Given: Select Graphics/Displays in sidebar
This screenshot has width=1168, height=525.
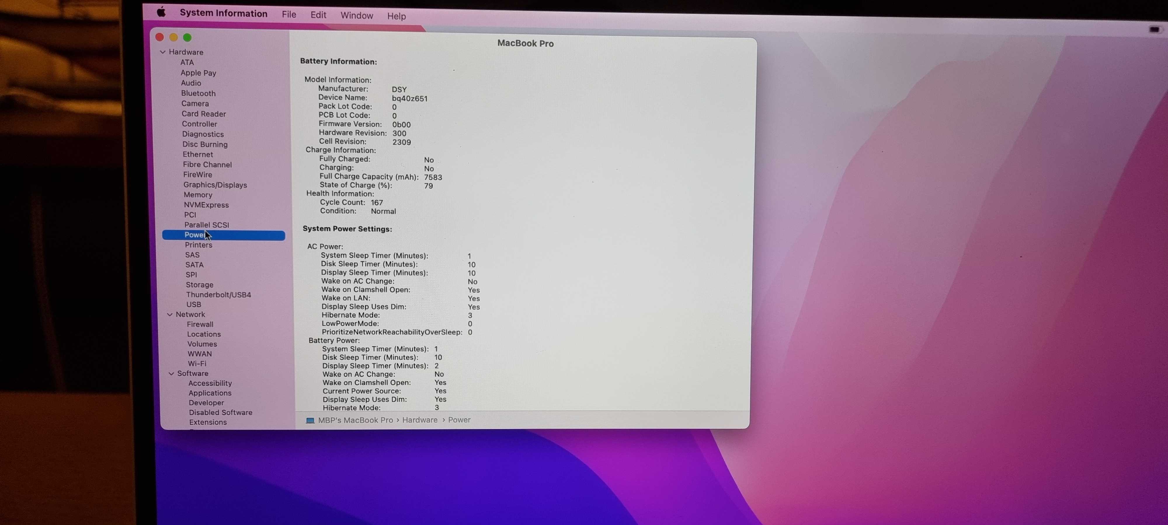Looking at the screenshot, I should click(x=215, y=185).
